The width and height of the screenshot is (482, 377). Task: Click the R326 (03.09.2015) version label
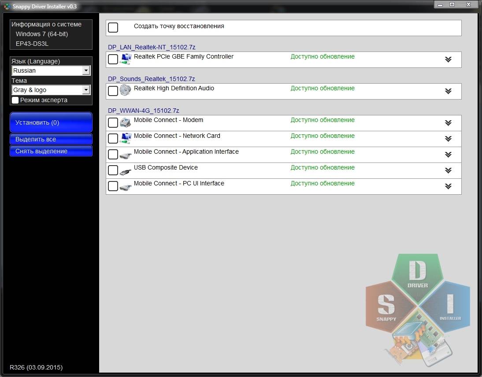tap(36, 367)
